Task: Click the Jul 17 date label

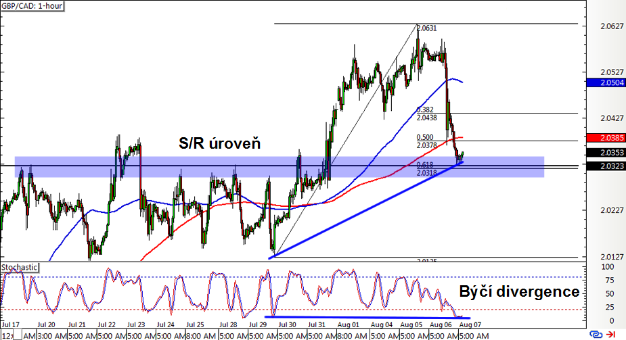Action: (10, 325)
